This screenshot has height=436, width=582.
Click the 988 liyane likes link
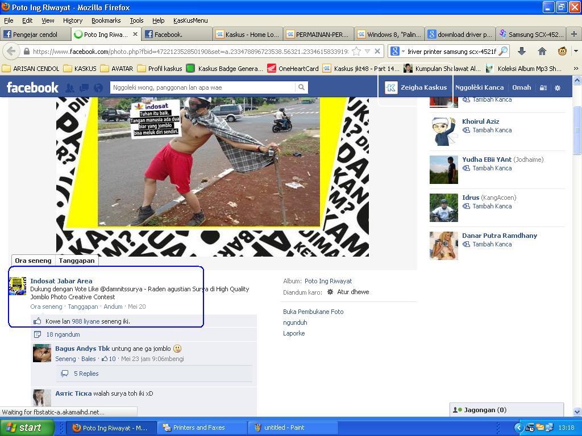point(86,321)
